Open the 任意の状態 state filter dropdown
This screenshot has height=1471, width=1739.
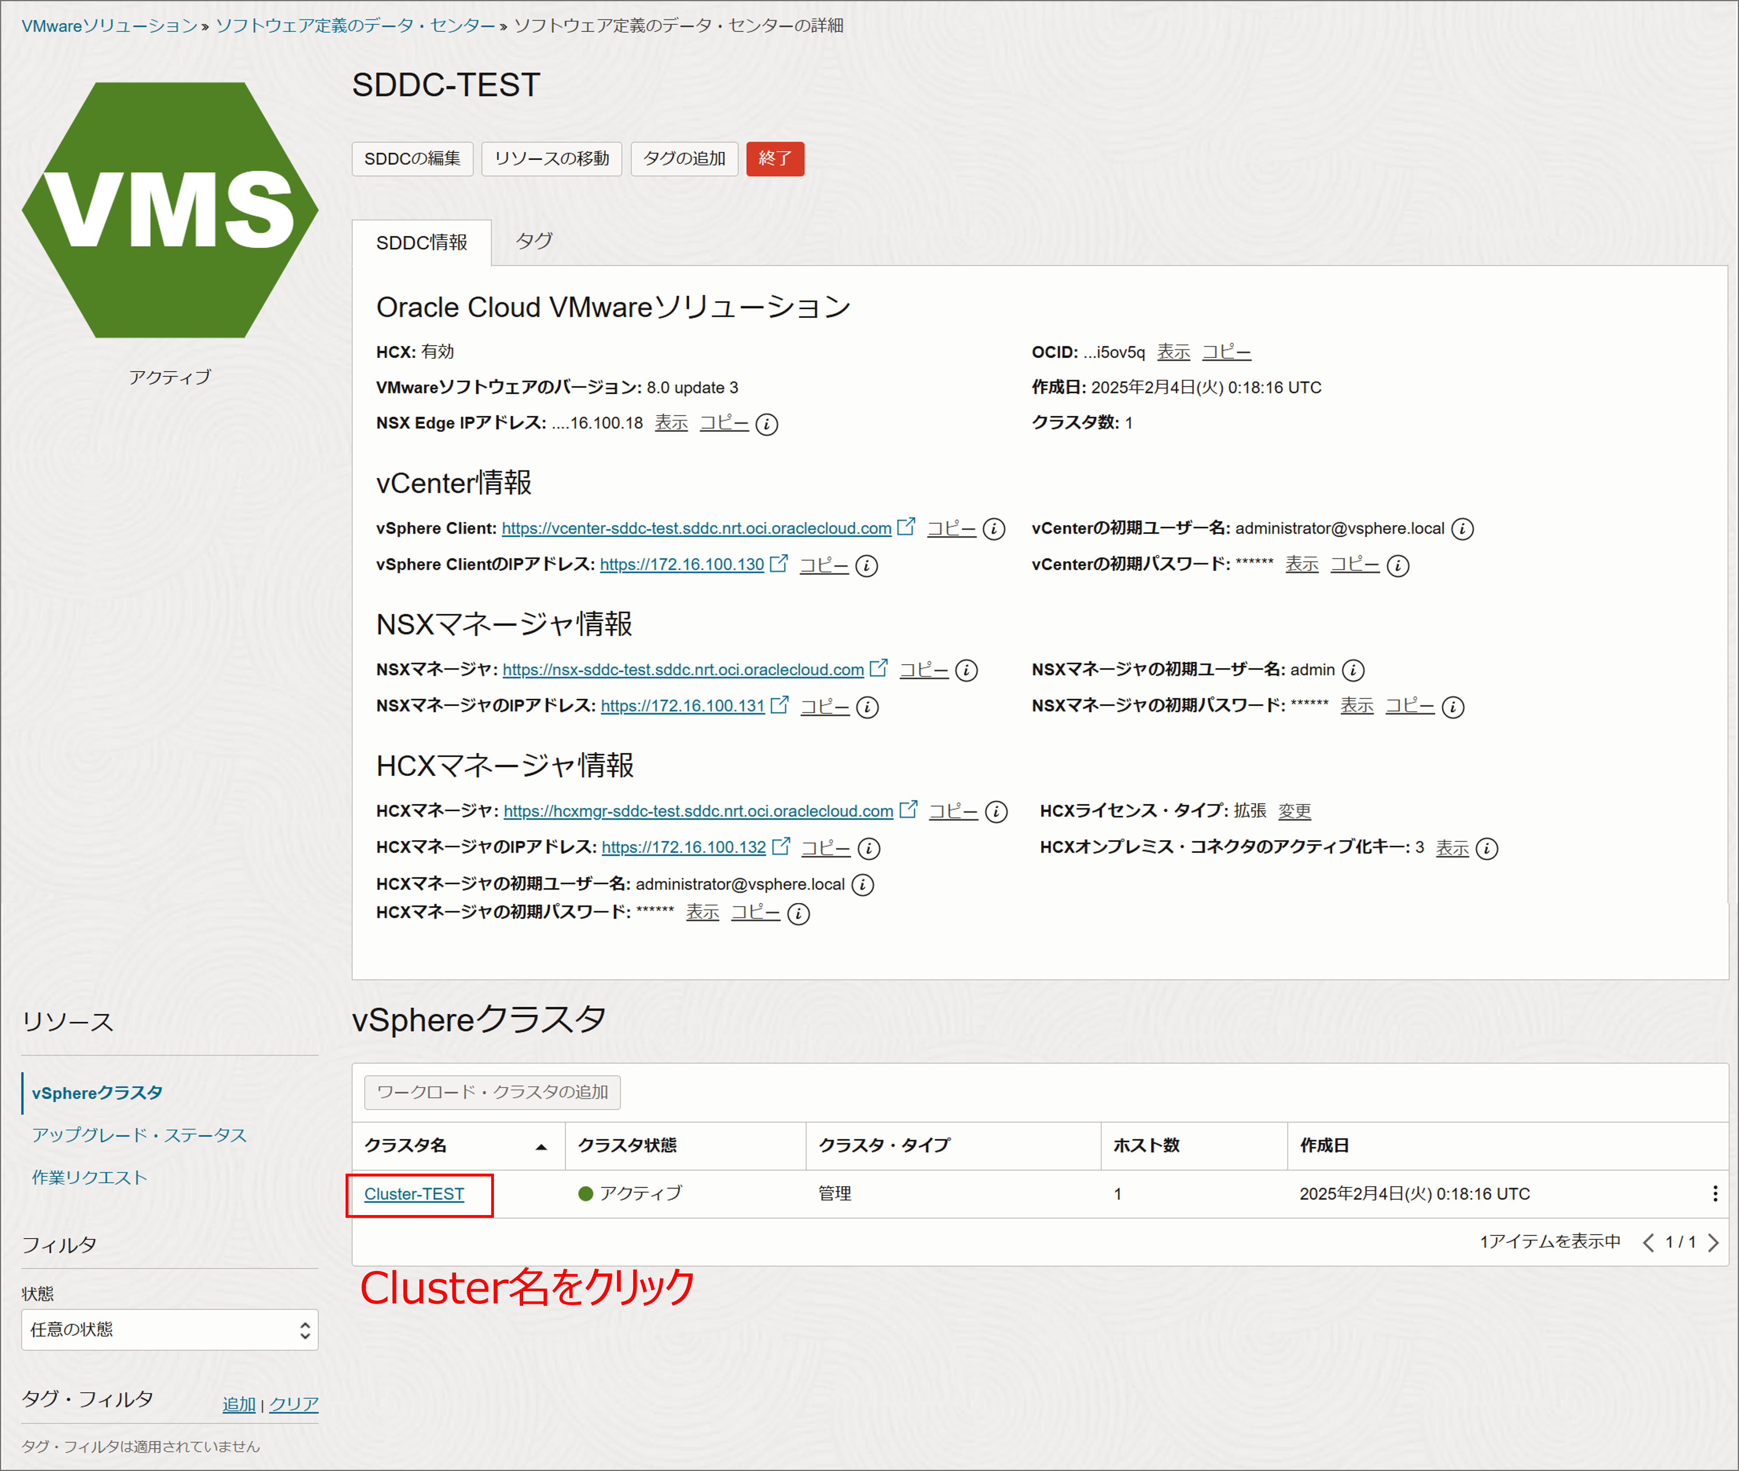point(170,1330)
